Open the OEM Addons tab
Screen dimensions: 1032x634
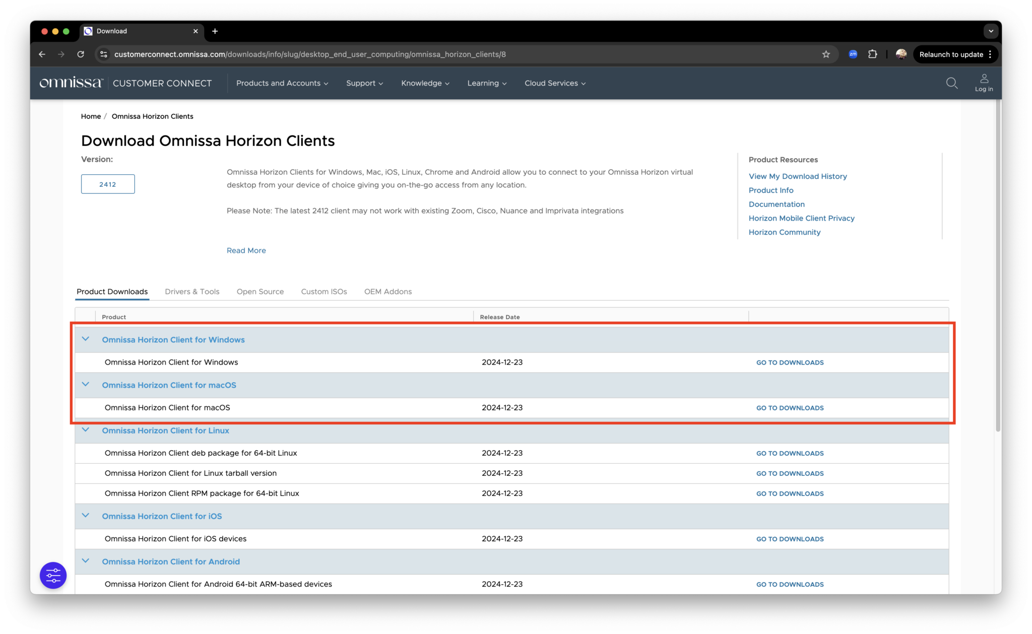tap(388, 291)
